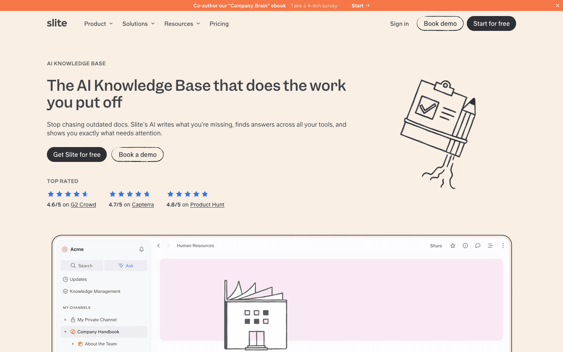Click the clipboard rocket illustration
This screenshot has width=563, height=352.
click(439, 134)
